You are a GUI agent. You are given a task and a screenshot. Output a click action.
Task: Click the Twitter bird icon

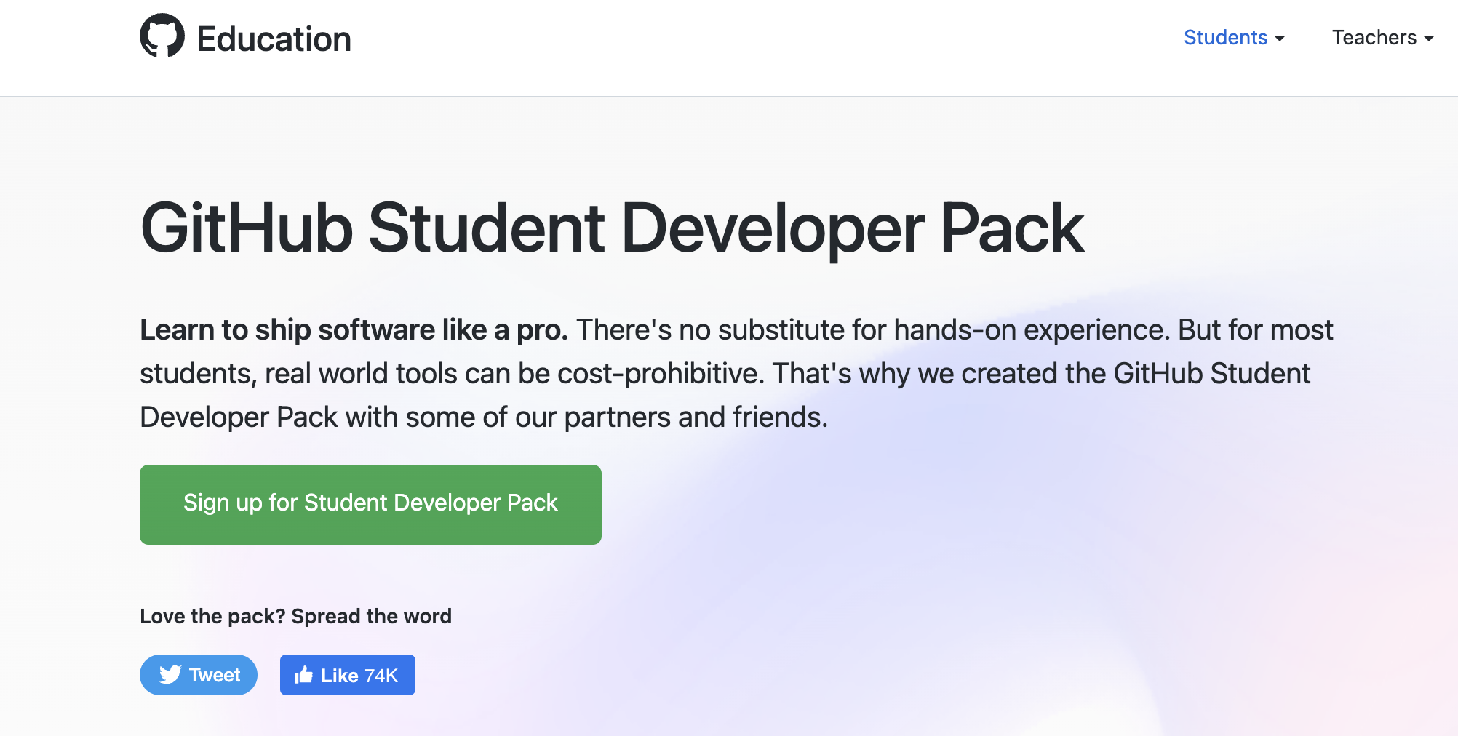point(170,675)
